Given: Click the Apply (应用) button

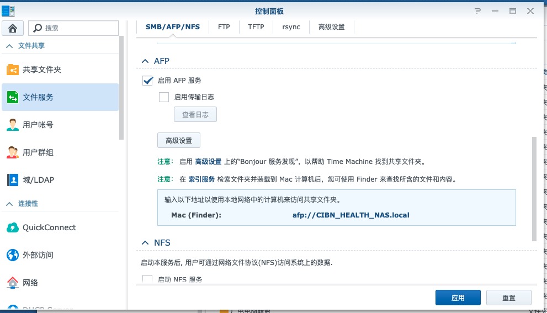Looking at the screenshot, I should pos(458,298).
